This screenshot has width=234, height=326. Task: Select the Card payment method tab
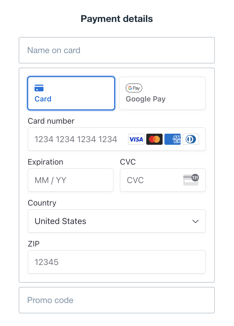[71, 93]
